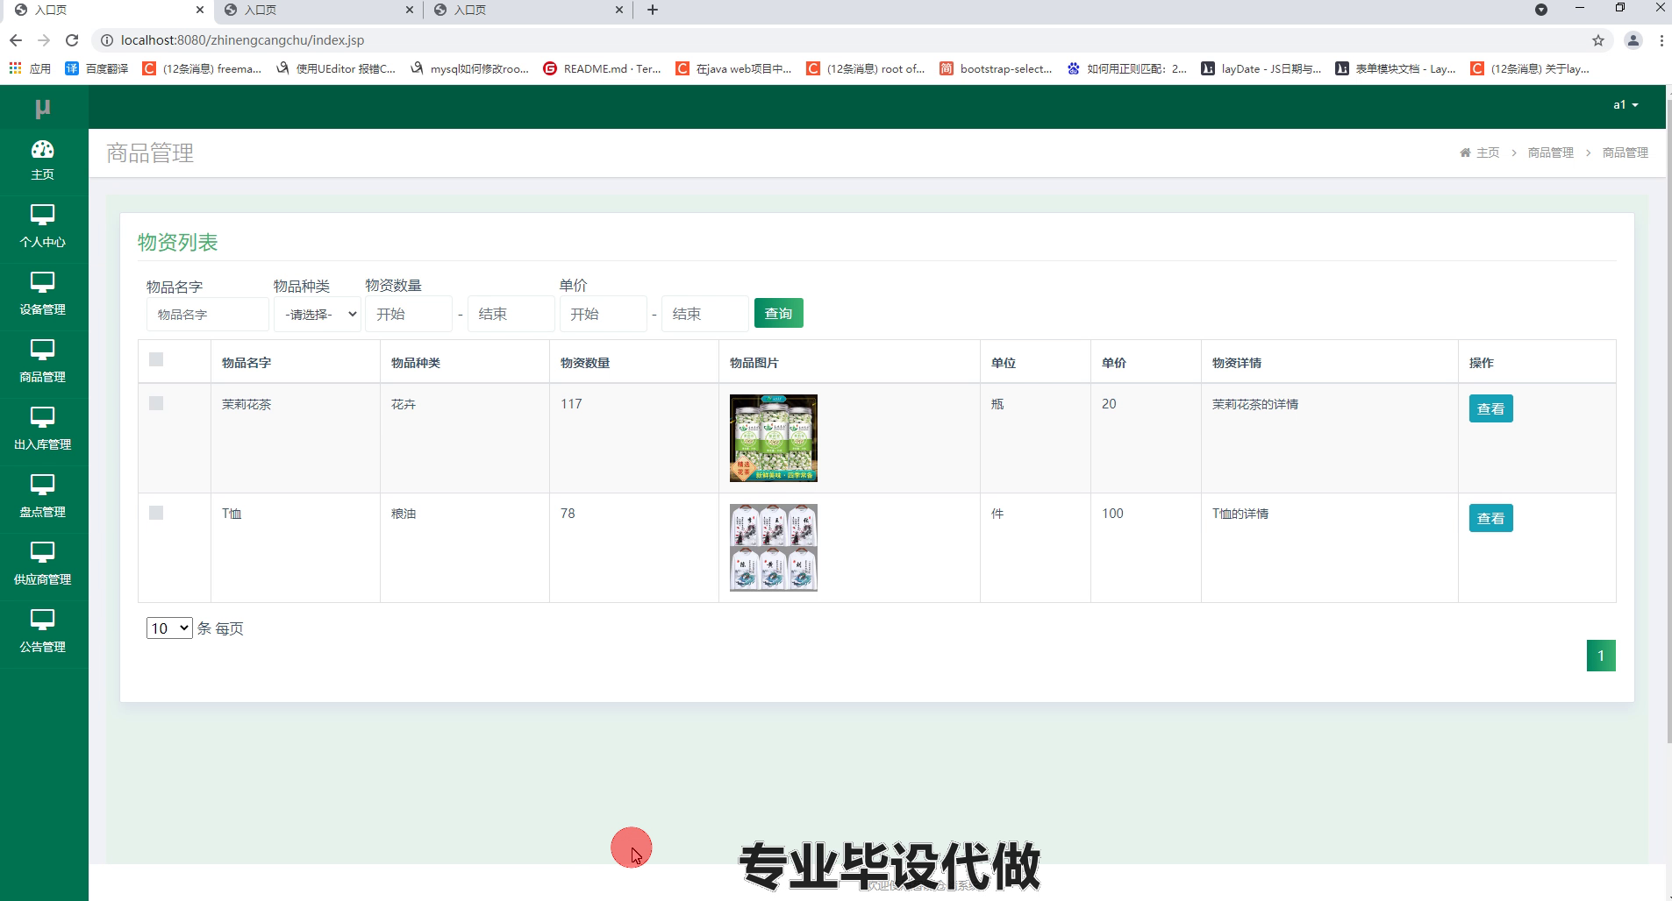Click the 单价 开始 input field
The width and height of the screenshot is (1672, 901).
pyautogui.click(x=603, y=314)
